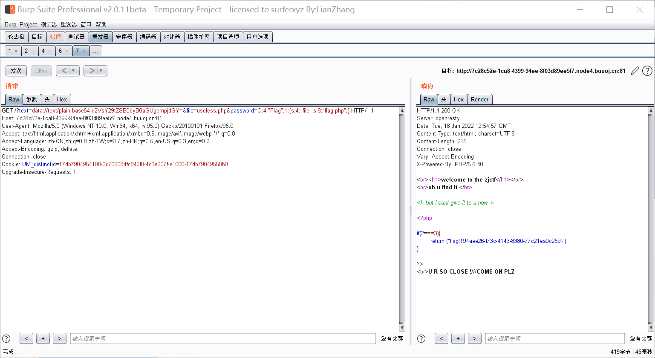The width and height of the screenshot is (655, 358).
Task: Select the request Raw tab
Action: coord(14,99)
